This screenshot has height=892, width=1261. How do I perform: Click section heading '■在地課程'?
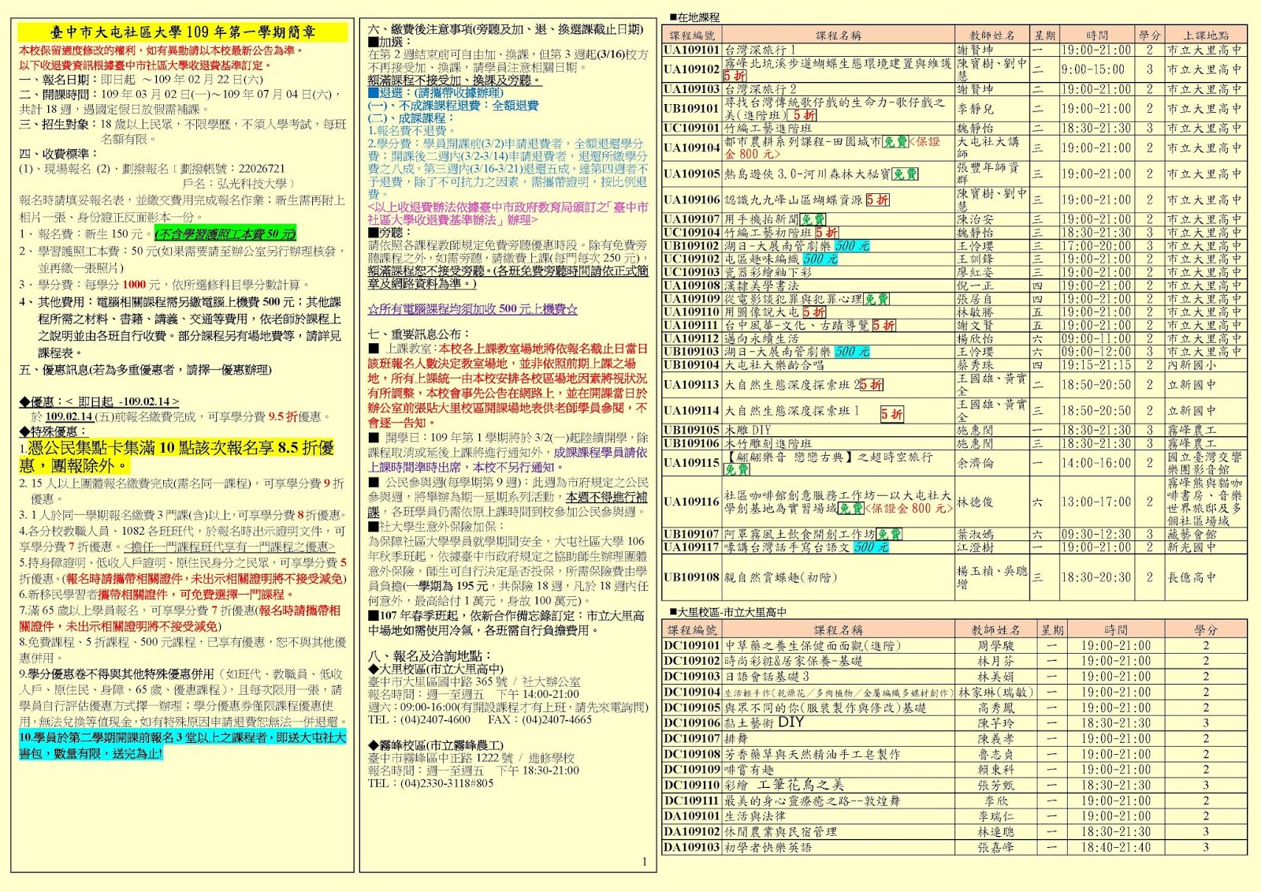pyautogui.click(x=694, y=17)
